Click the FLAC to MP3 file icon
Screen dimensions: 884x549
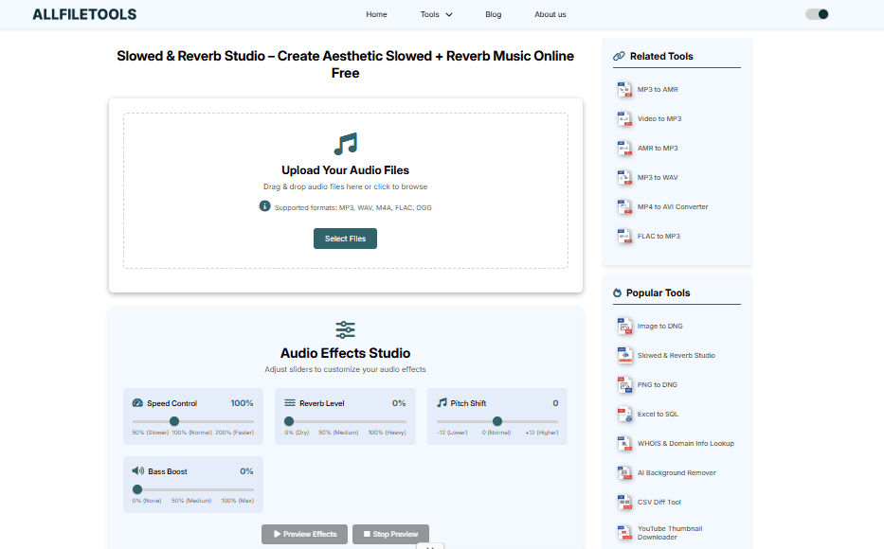pyautogui.click(x=624, y=237)
